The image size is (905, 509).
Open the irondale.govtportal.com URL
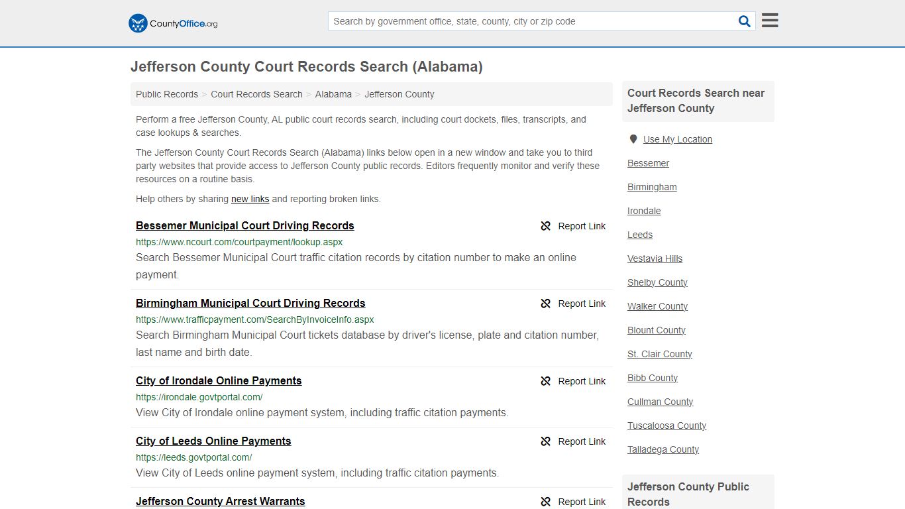click(x=199, y=397)
